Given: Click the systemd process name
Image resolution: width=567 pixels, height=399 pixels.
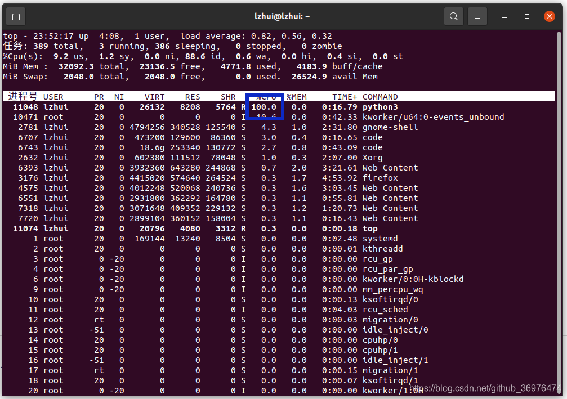Looking at the screenshot, I should 380,239.
